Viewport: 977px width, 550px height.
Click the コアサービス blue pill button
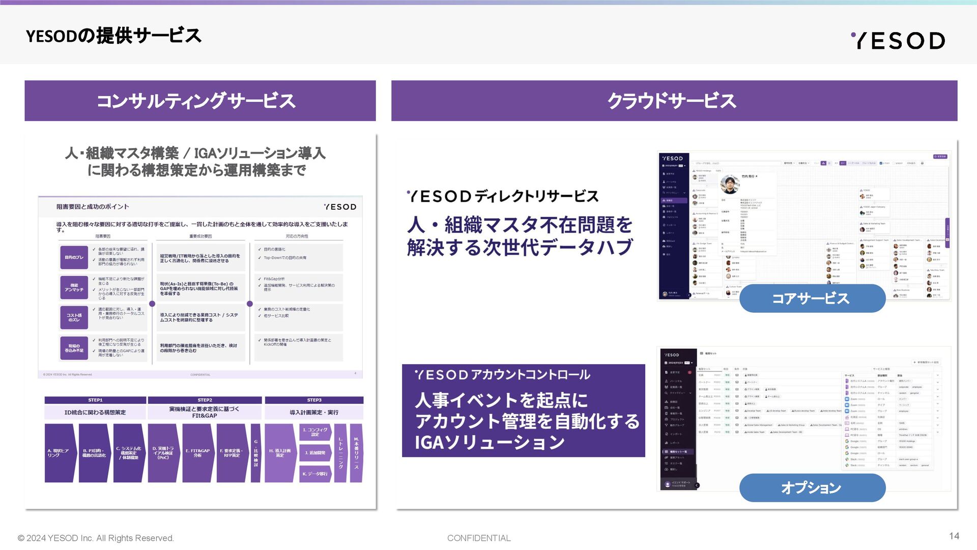click(x=812, y=298)
